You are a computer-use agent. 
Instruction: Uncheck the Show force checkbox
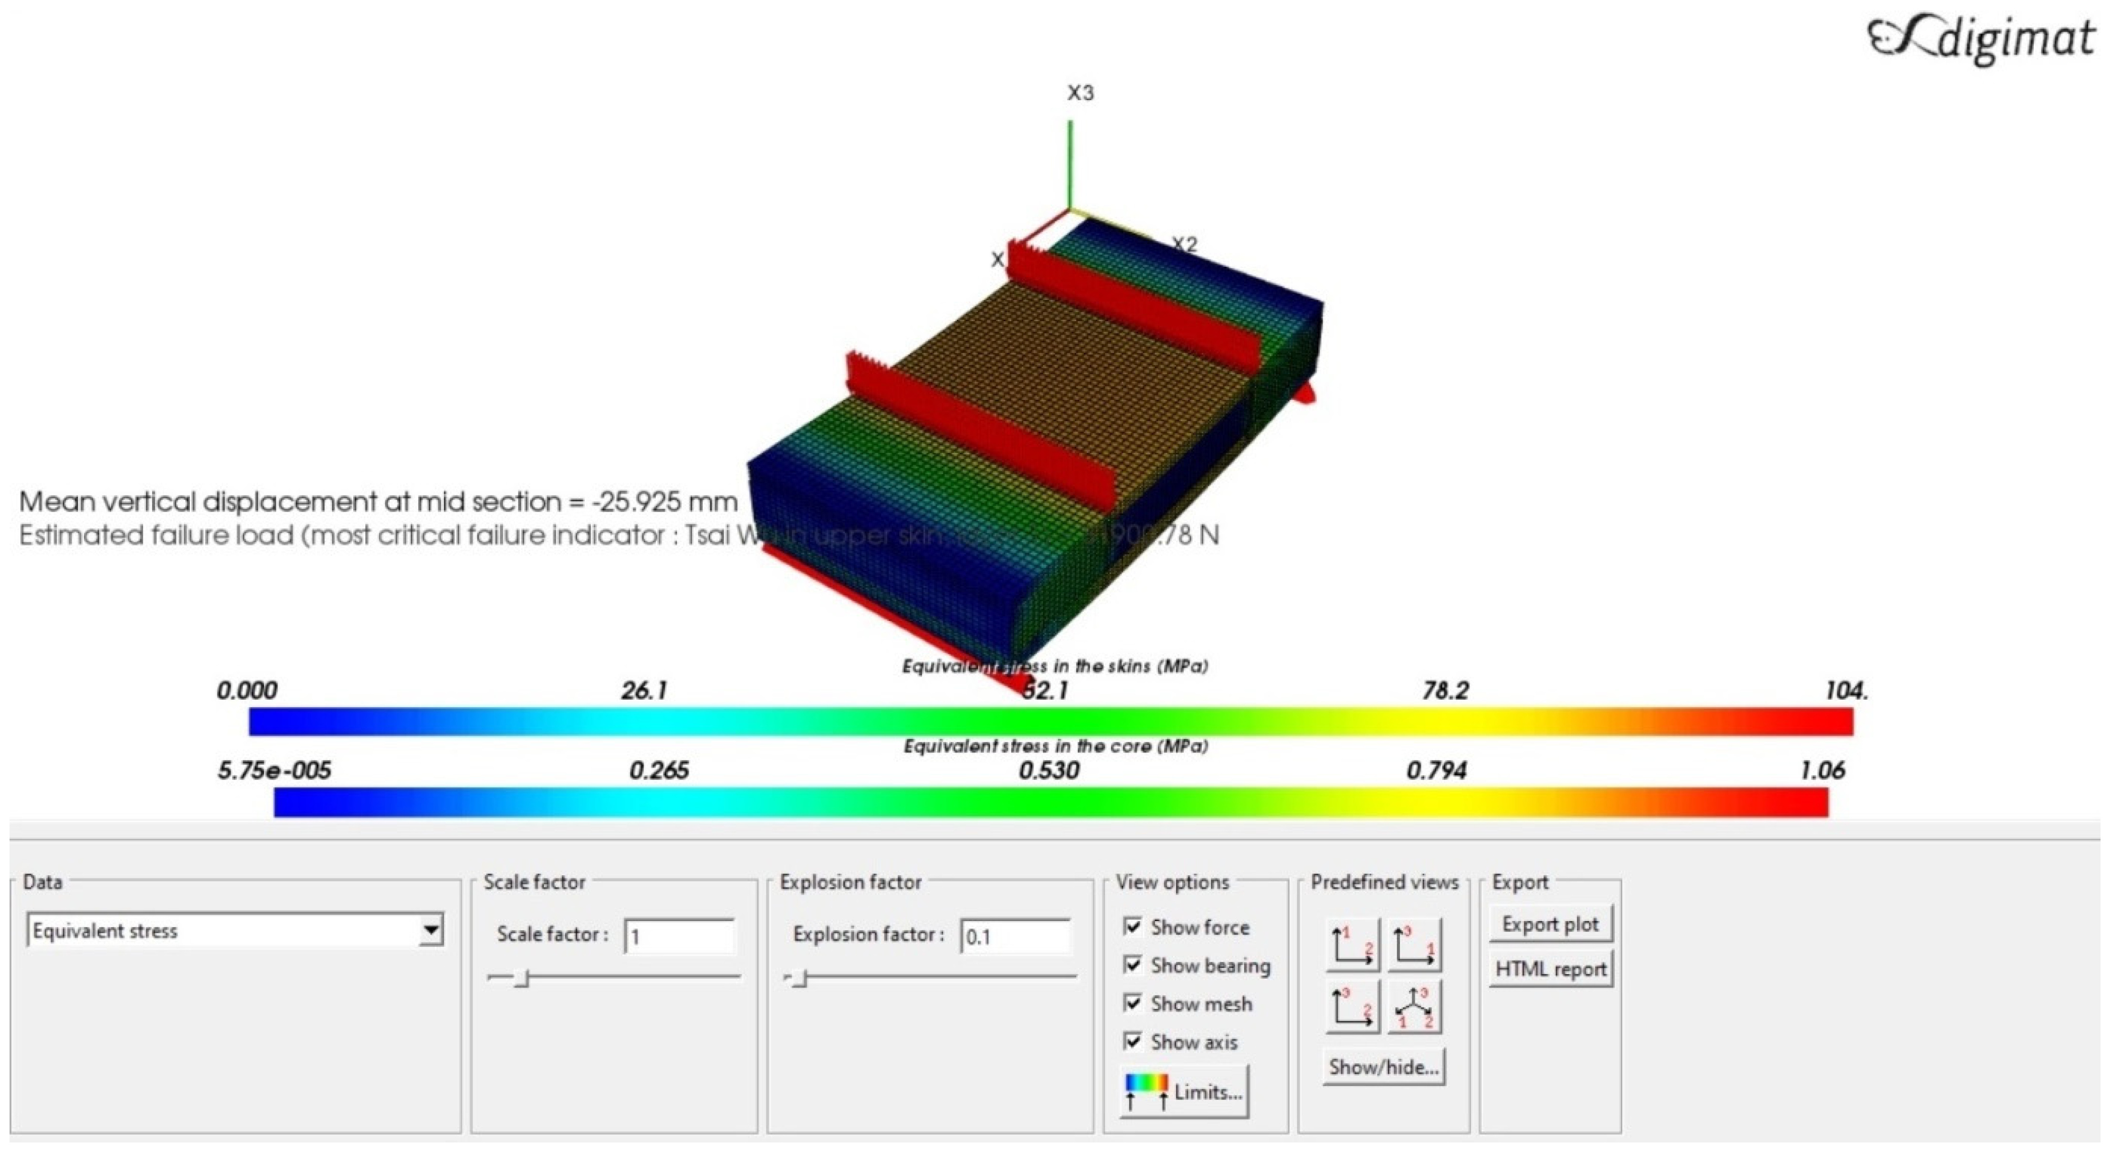click(x=1133, y=927)
